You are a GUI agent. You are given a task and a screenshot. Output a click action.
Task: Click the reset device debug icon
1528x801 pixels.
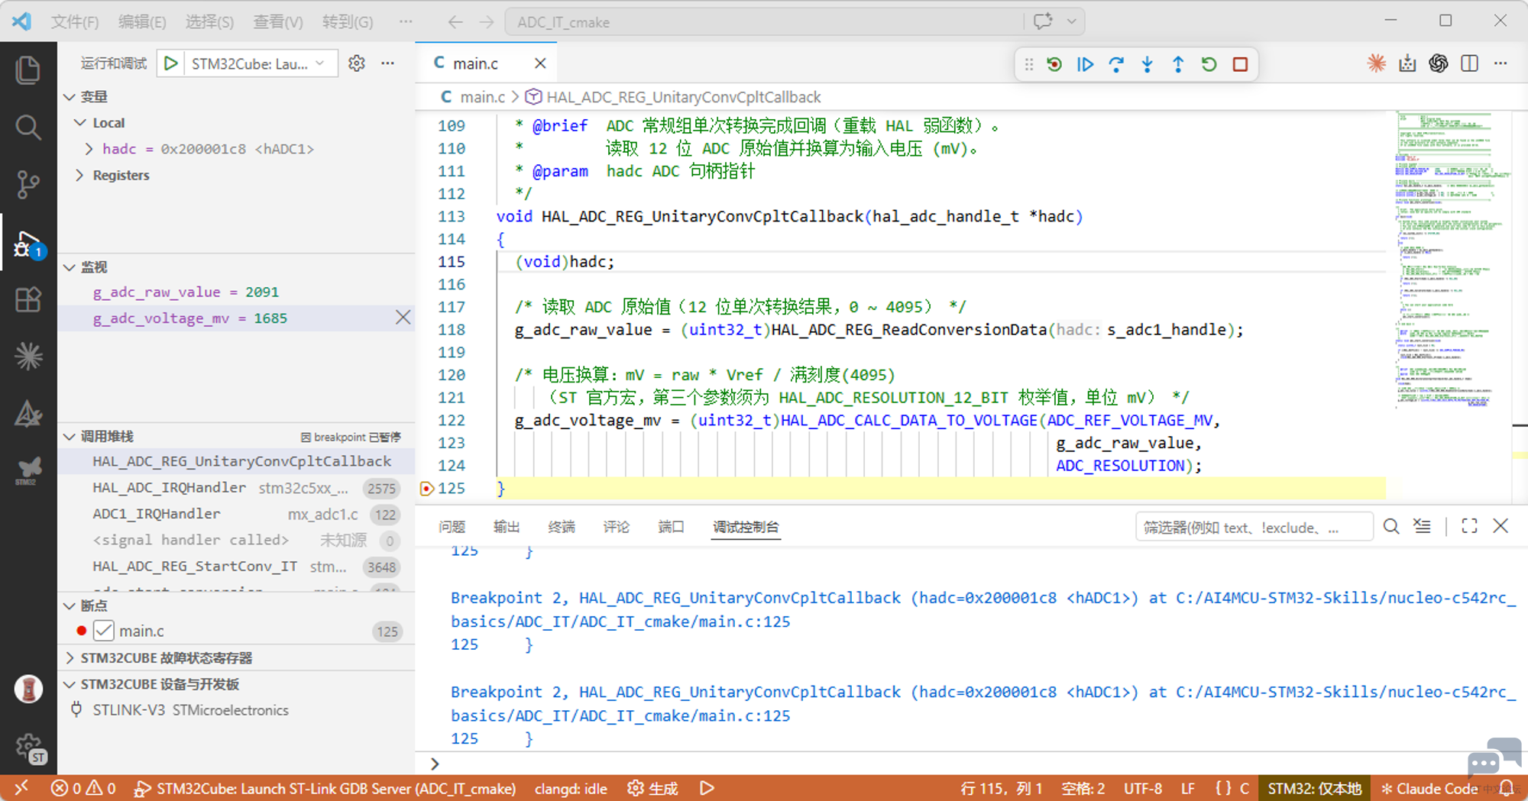point(1054,64)
